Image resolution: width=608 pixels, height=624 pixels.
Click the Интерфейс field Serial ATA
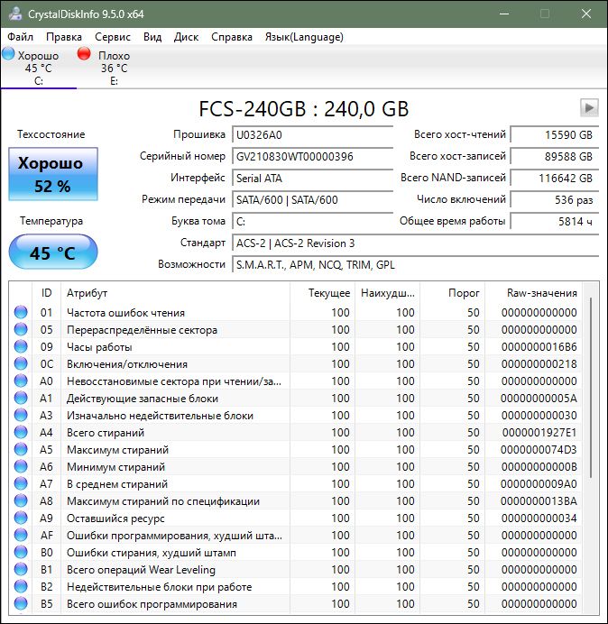coord(312,178)
